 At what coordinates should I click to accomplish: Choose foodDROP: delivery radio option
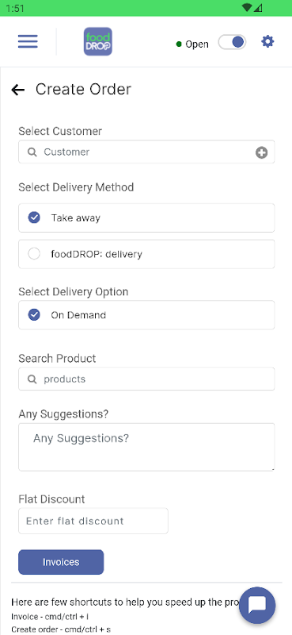pos(146,254)
